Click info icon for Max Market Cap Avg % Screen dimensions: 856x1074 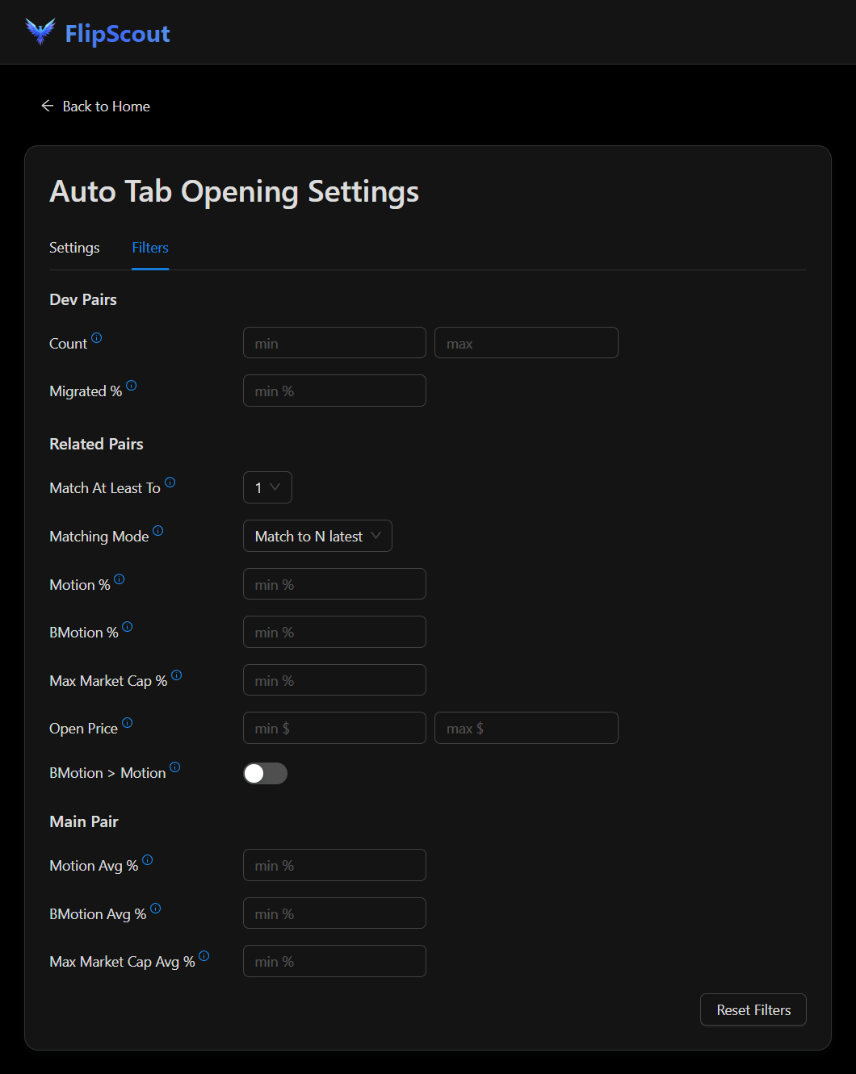(204, 956)
